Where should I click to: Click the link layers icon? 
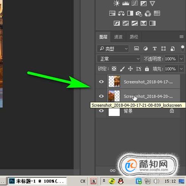[113, 170]
